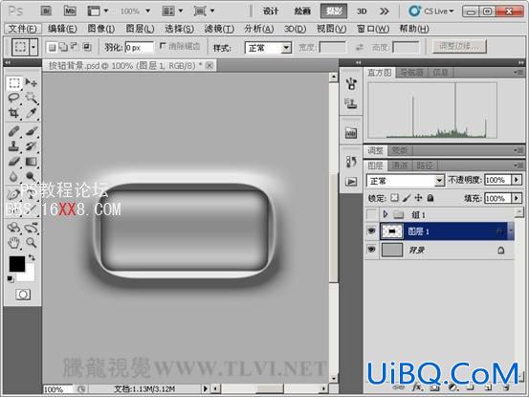Select the Healing Brush tool
Screen dimensions: 529x397
(x=13, y=131)
